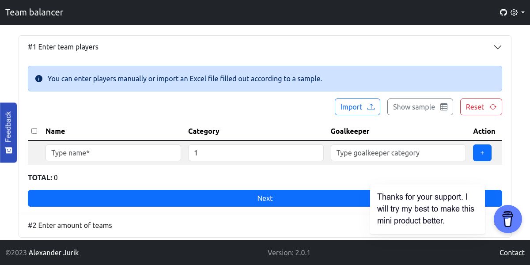Click the Version 2.0.1 link
Screen dimensions: 530x265
coord(289,253)
